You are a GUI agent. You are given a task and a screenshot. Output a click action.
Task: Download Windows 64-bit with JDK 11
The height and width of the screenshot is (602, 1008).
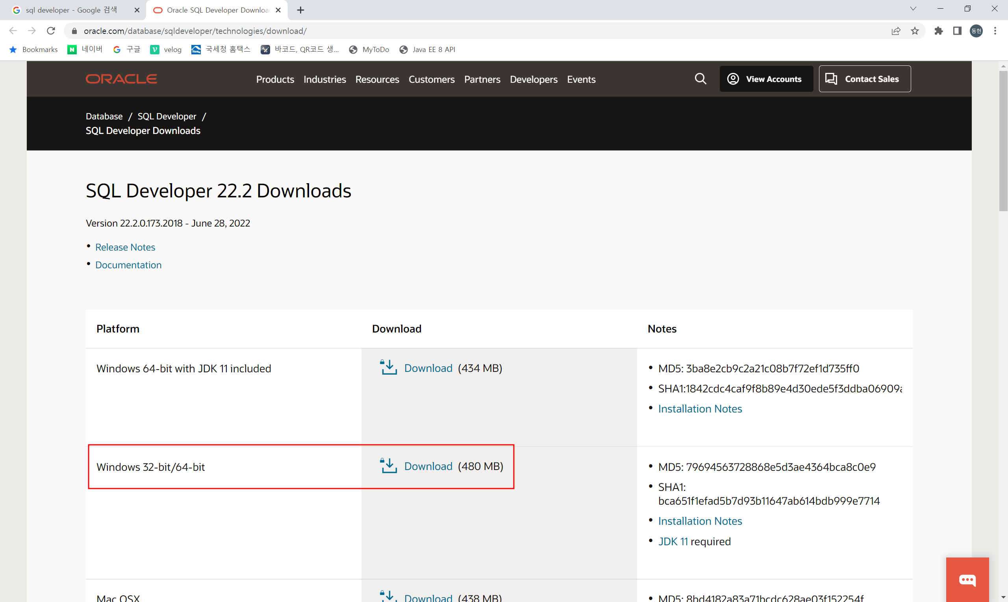coord(428,368)
